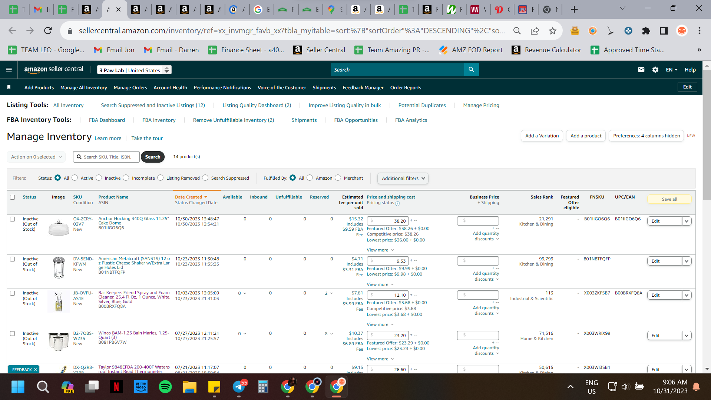Click the magnifier search button in header

tap(471, 70)
